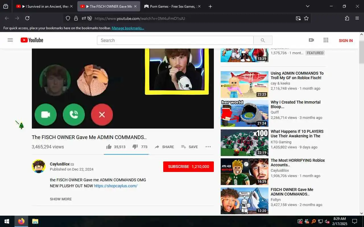Open the Firefox application menu

[357, 18]
